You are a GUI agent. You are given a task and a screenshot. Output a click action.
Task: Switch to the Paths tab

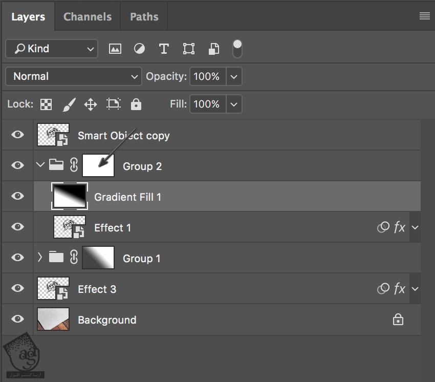click(144, 16)
